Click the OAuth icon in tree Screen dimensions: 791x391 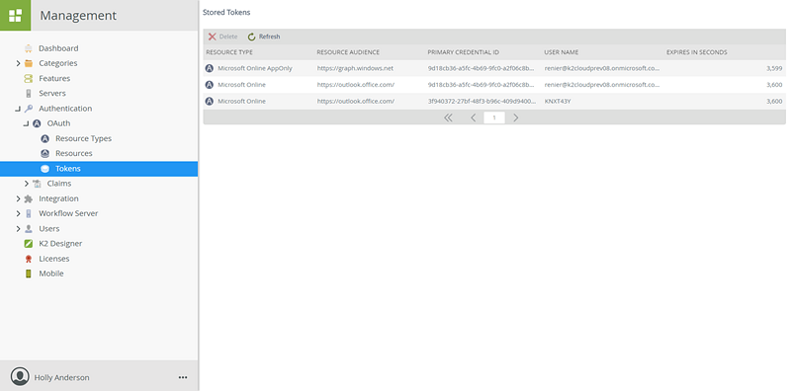click(x=37, y=123)
